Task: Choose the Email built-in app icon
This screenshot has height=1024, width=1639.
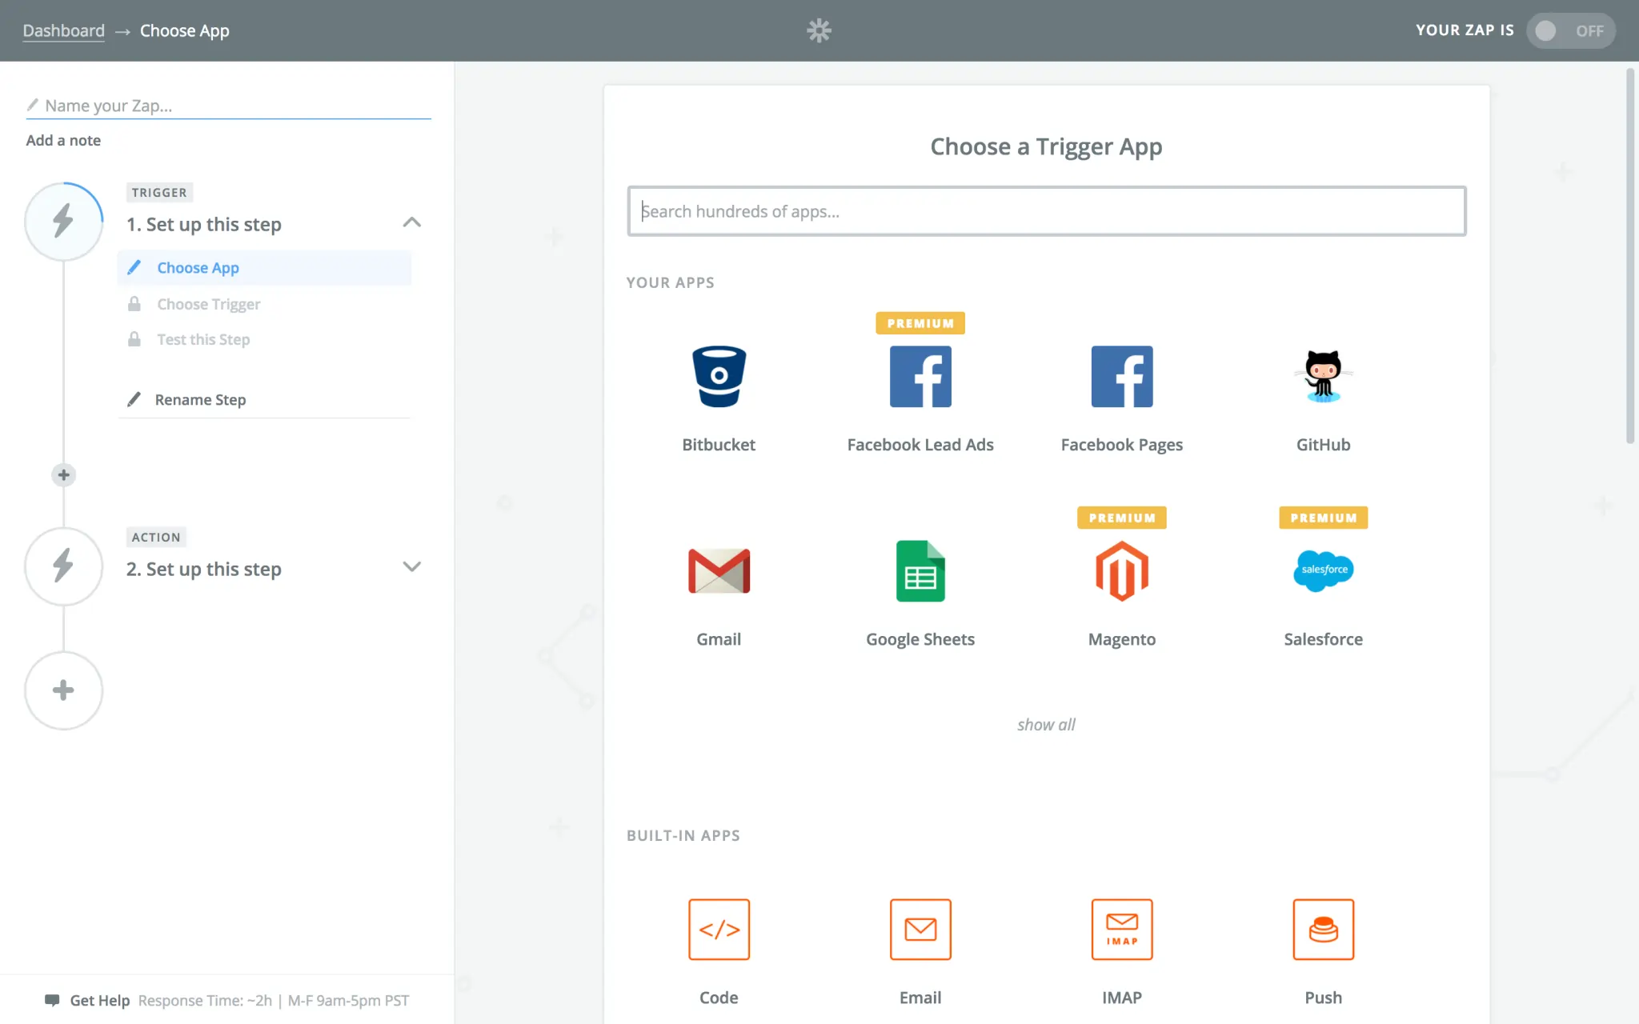Action: (x=920, y=929)
